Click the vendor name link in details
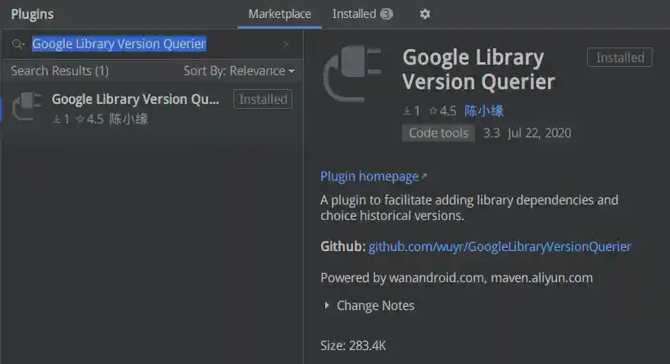The width and height of the screenshot is (670, 364). pyautogui.click(x=484, y=111)
